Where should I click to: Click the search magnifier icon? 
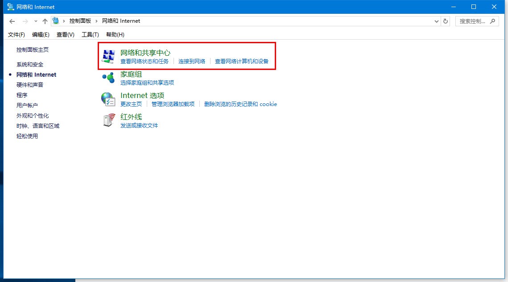pyautogui.click(x=492, y=21)
